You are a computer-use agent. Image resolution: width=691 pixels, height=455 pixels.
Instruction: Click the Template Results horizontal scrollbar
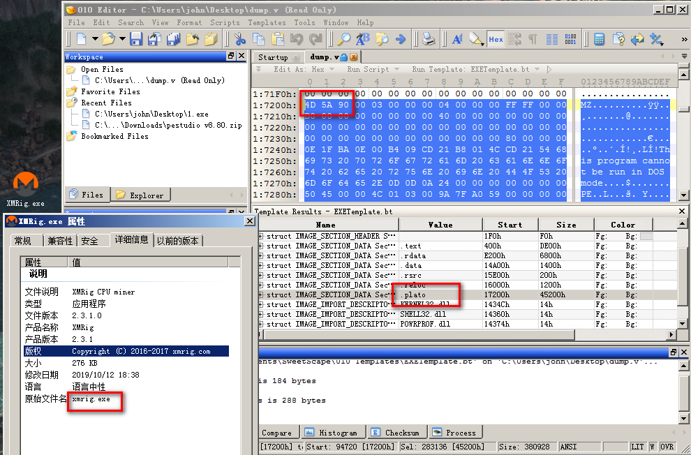pos(419,334)
